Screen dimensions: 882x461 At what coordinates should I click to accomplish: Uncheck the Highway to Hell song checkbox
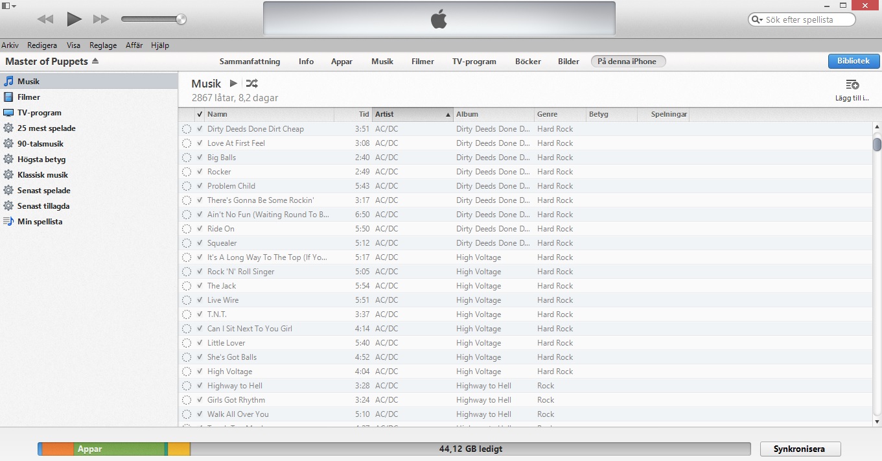click(200, 386)
